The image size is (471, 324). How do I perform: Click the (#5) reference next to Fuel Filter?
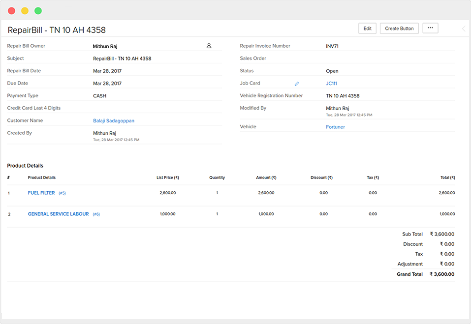pyautogui.click(x=62, y=193)
